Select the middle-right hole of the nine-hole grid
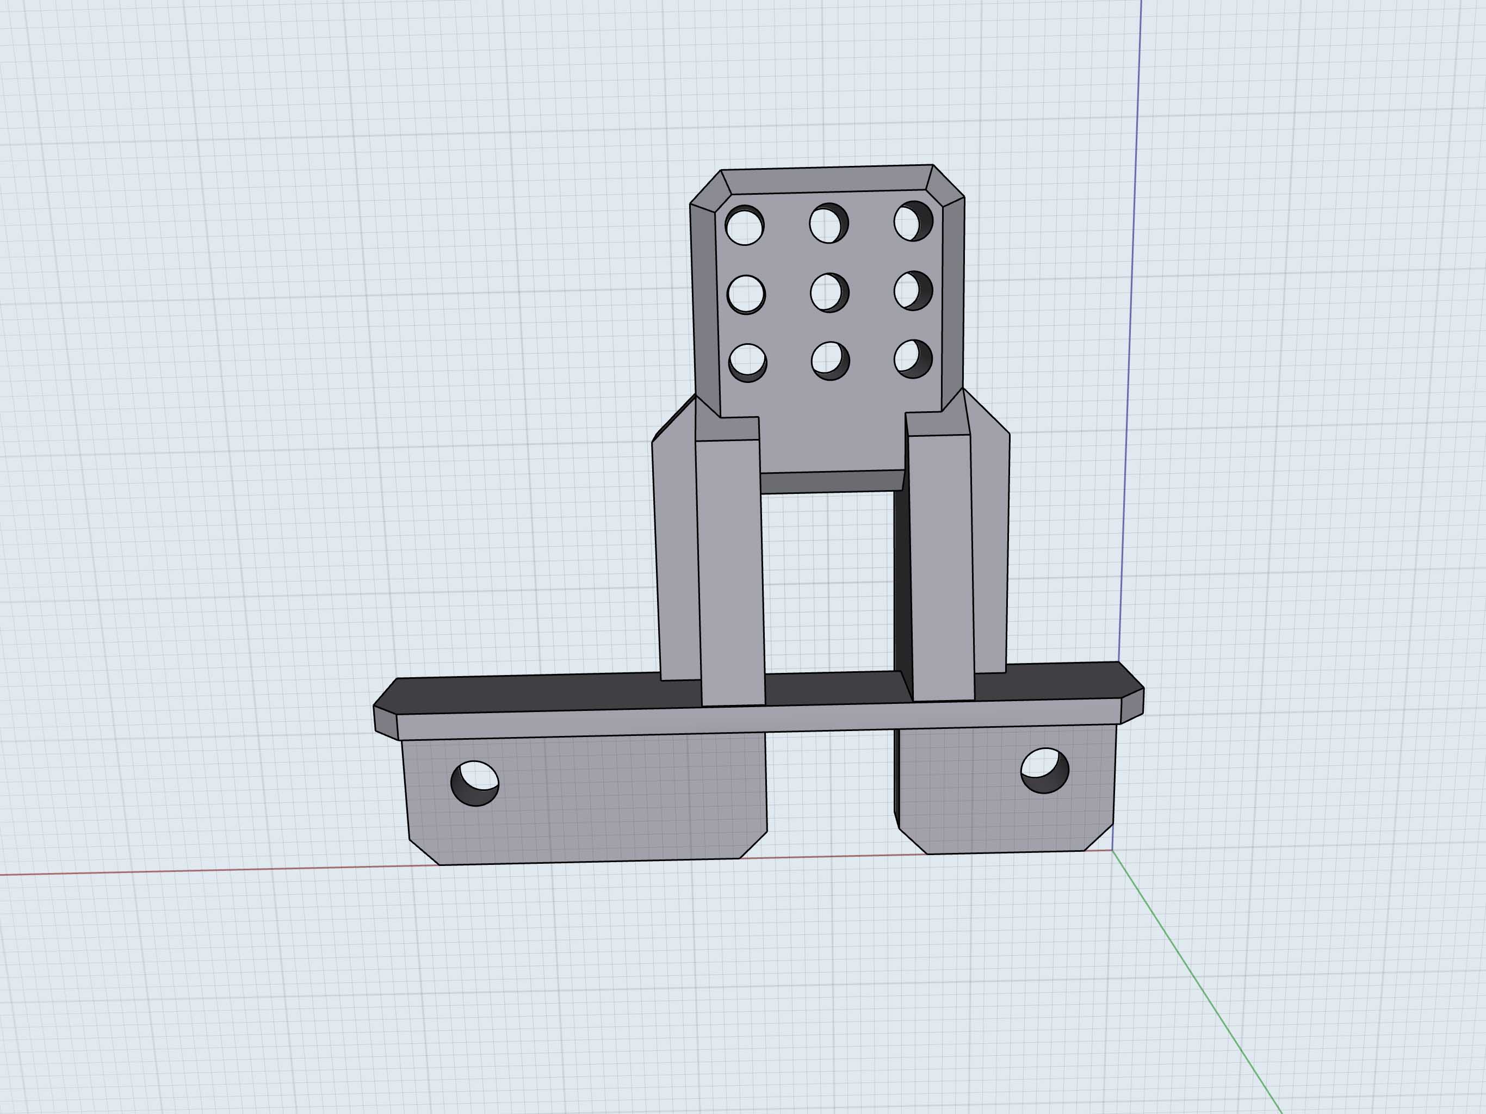The height and width of the screenshot is (1114, 1486). (913, 290)
